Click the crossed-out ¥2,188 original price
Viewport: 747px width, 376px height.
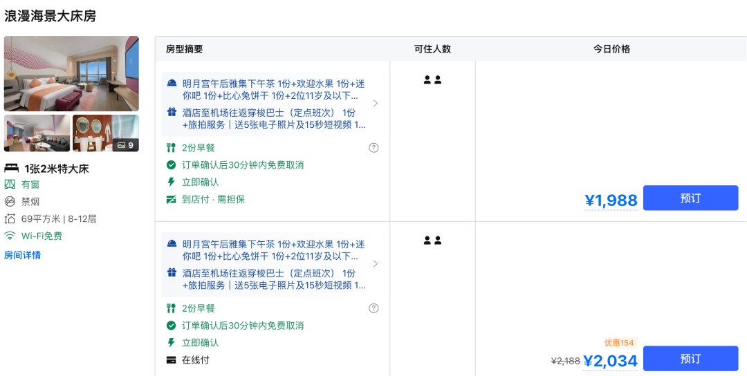566,361
